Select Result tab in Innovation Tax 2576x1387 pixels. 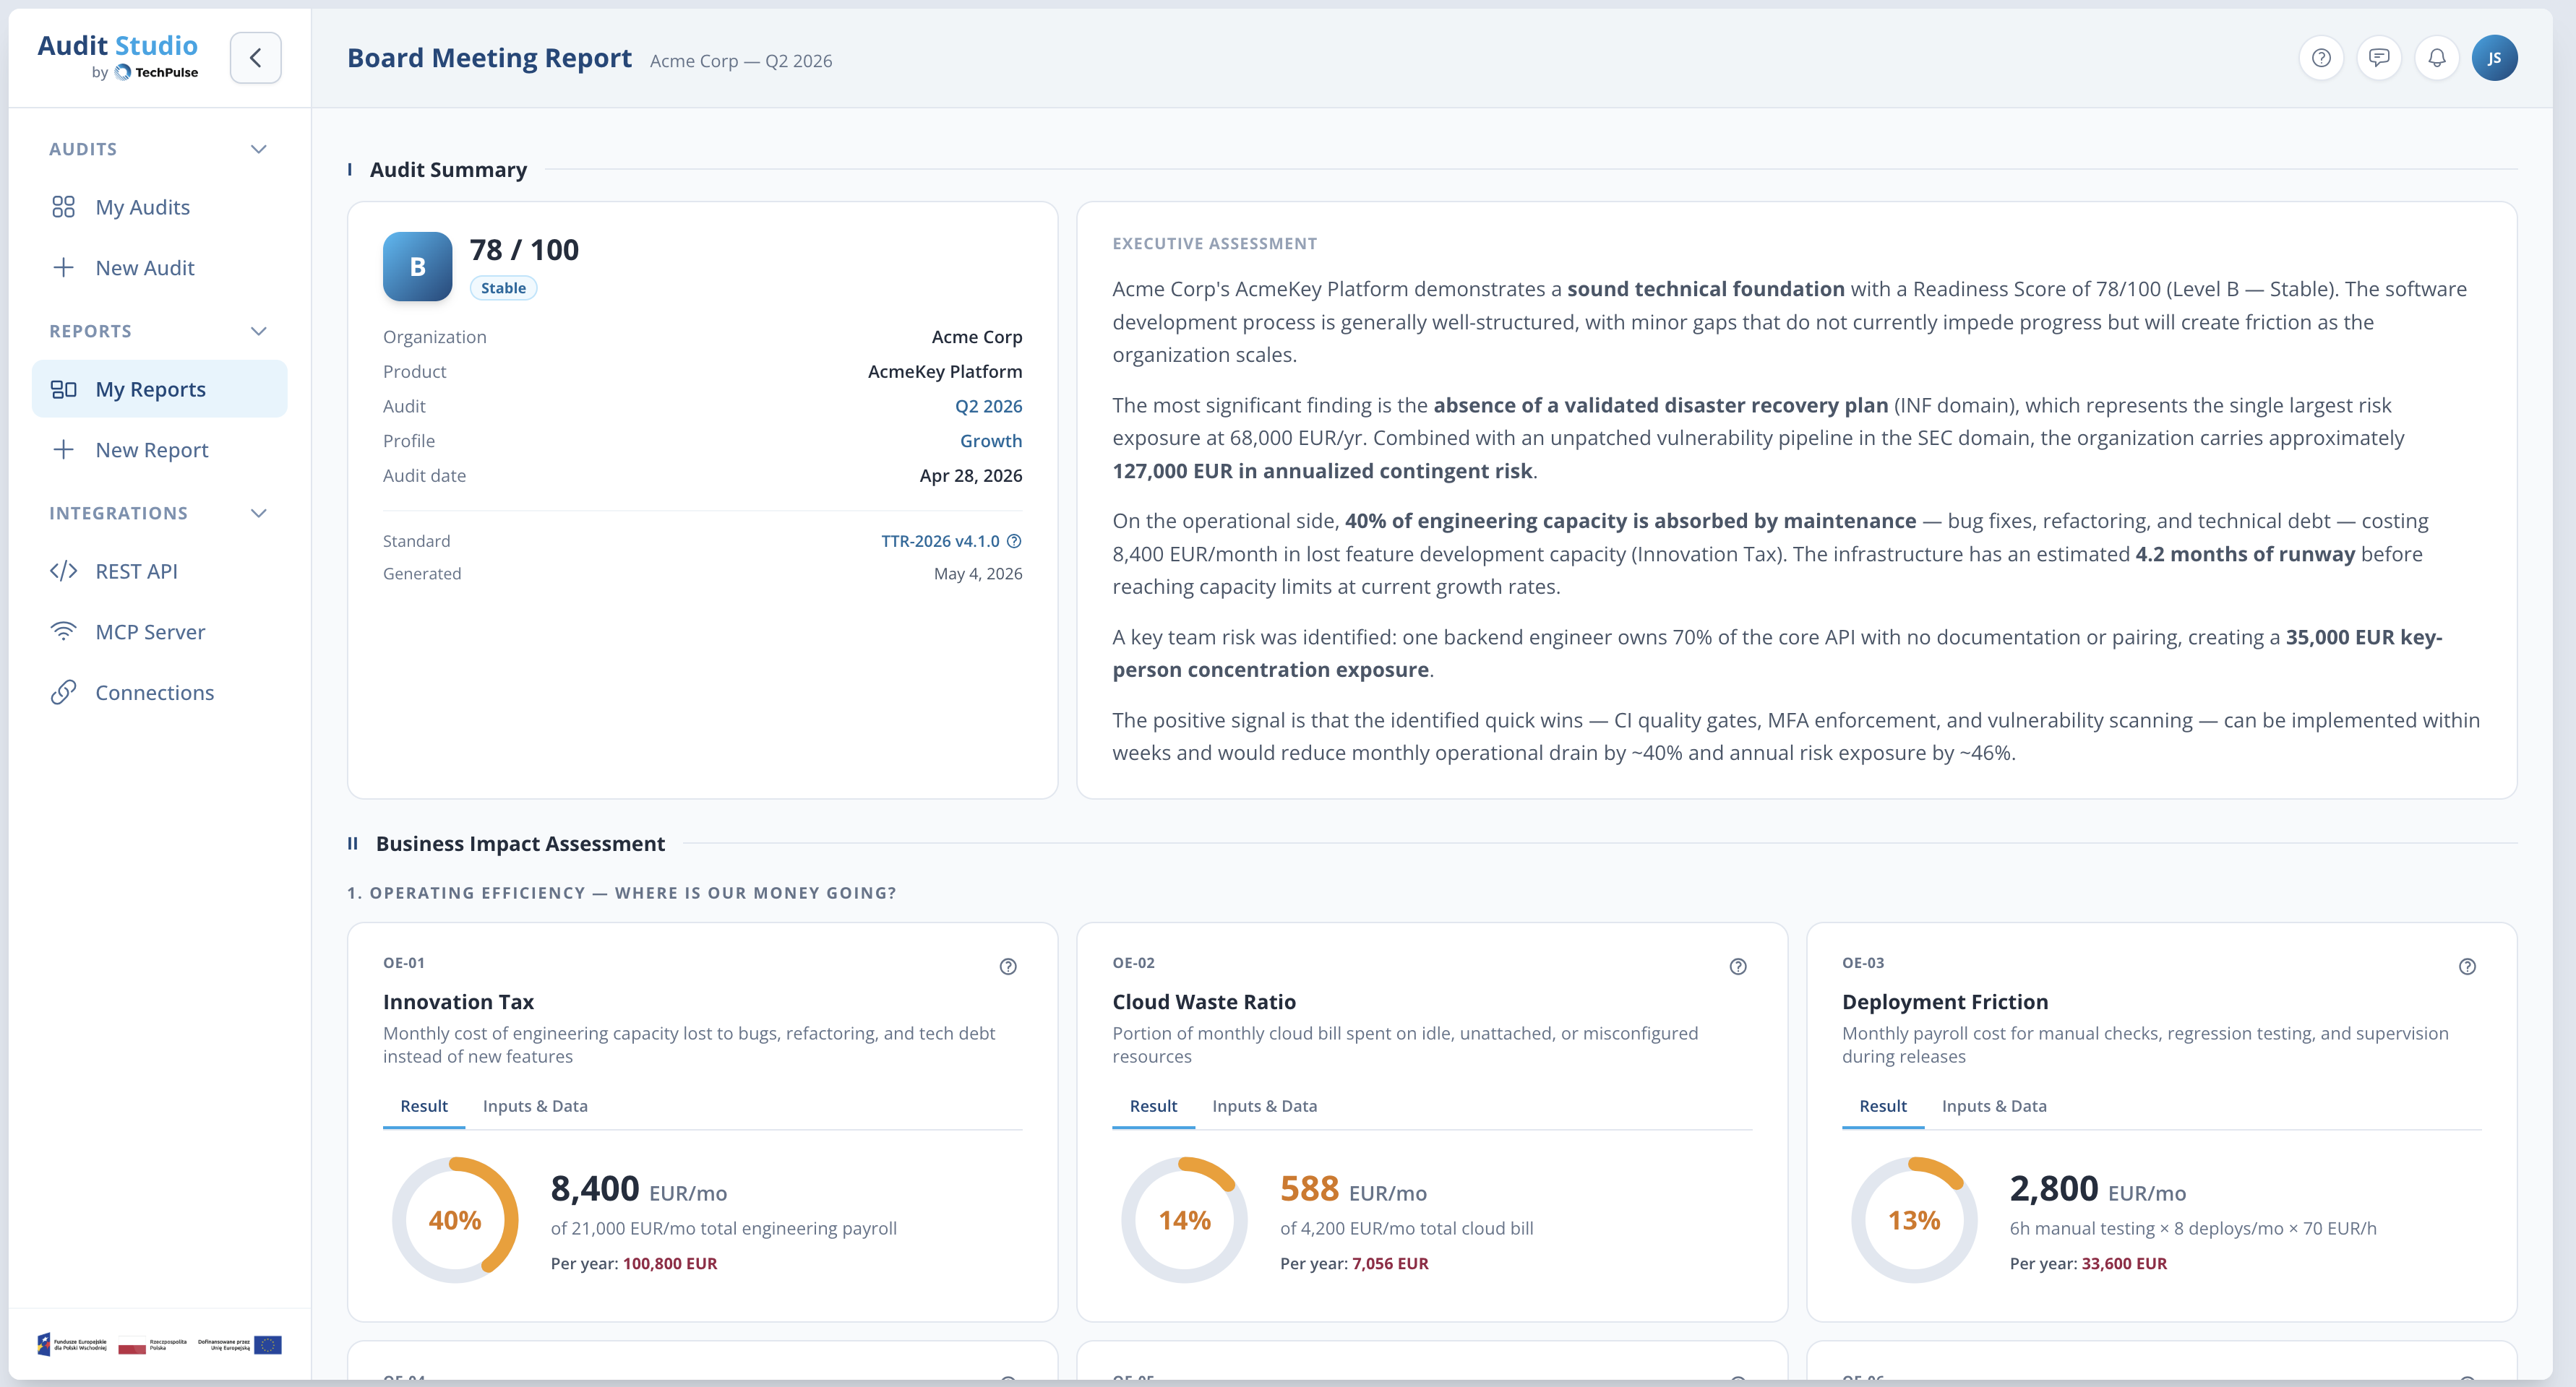424,1106
